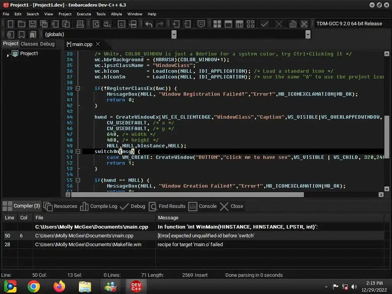392x294 pixels.
Task: Click the horizontal scroll right arrow
Action: [x=381, y=195]
